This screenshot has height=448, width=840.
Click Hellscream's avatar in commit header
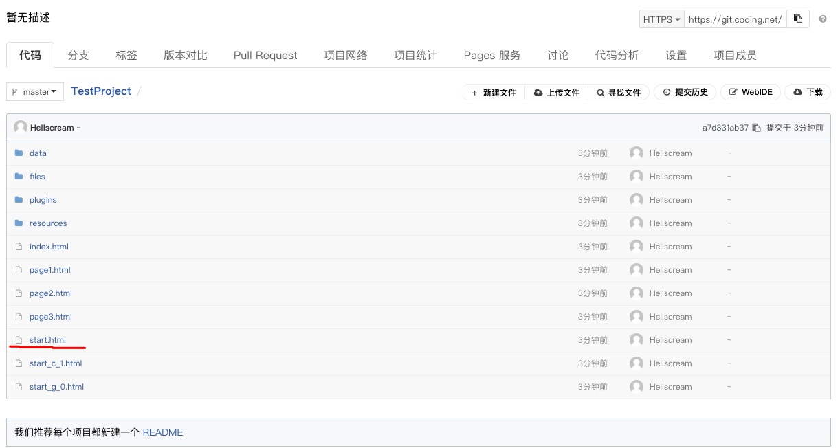point(21,127)
